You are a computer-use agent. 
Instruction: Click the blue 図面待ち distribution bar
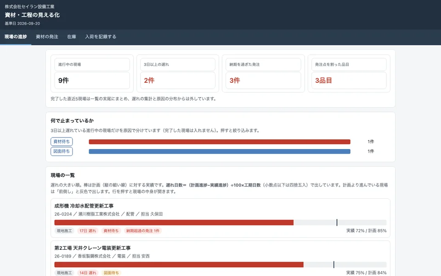coord(220,151)
